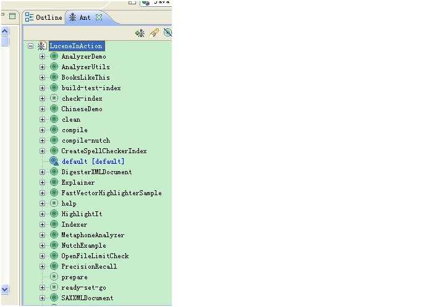Screen dimensions: 445x307
Task: Click the left scrollbar down arrow
Action: [x=5, y=290]
